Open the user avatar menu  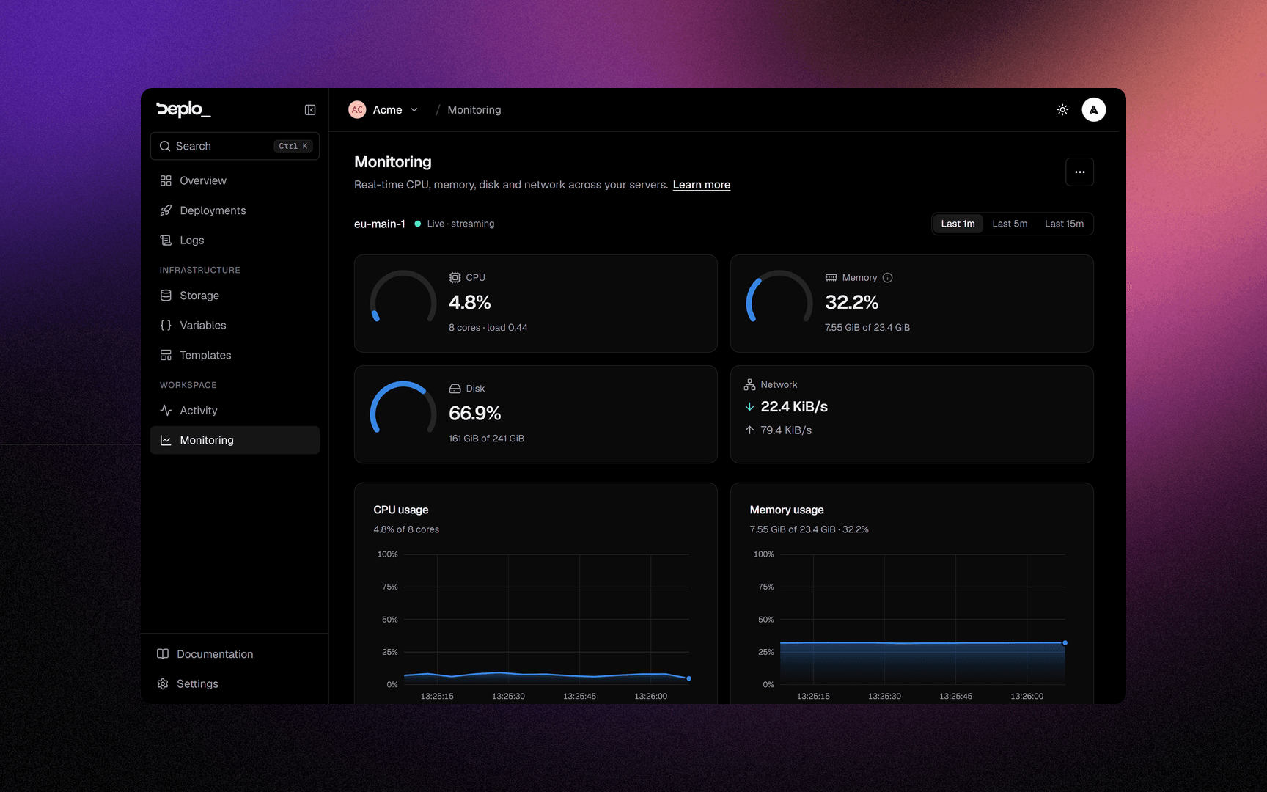point(1094,110)
